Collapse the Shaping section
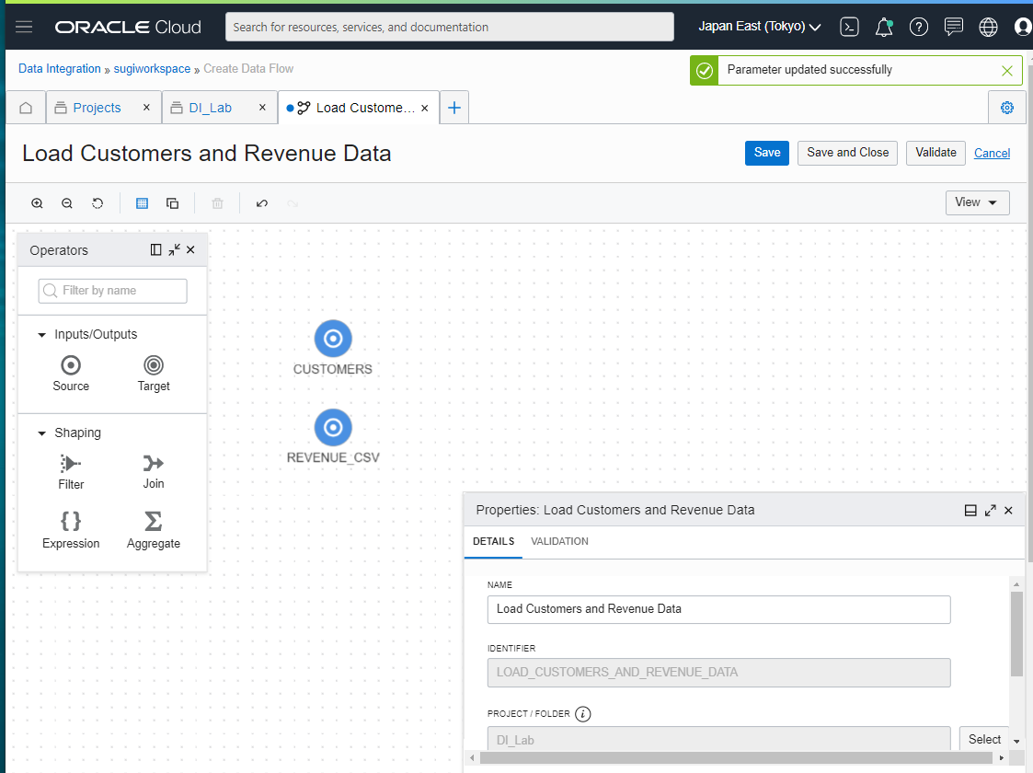 [42, 433]
